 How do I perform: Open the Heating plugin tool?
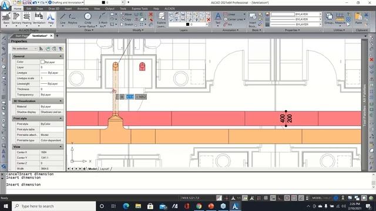pos(26,18)
